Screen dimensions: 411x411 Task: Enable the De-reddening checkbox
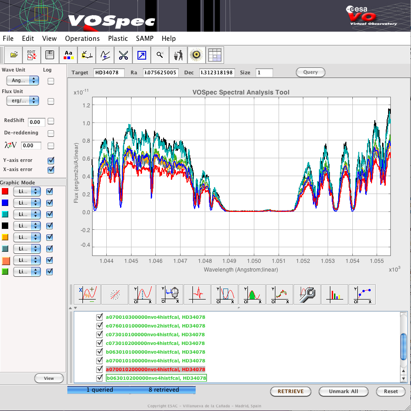[x=51, y=133]
